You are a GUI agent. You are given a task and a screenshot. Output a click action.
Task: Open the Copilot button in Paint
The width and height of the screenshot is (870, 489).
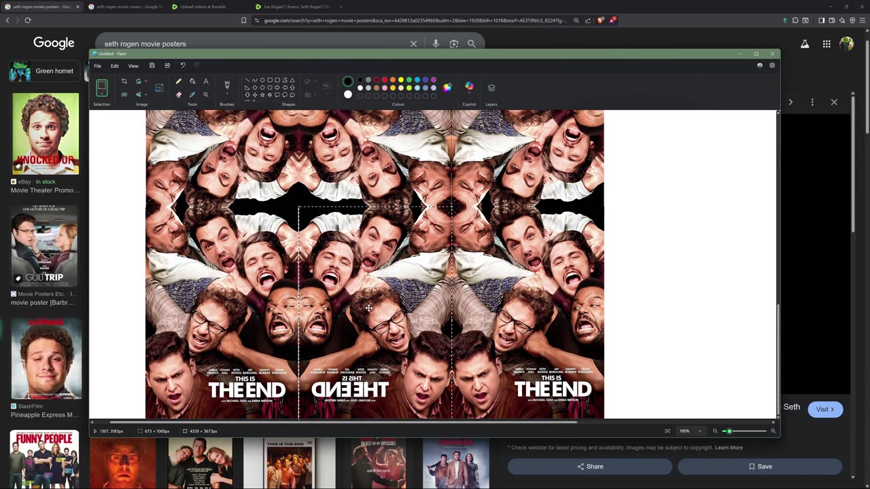tap(469, 87)
